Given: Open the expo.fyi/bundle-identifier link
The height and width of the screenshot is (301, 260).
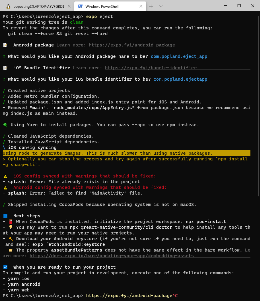Looking at the screenshot, I should point(151,67).
